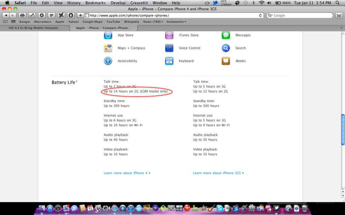Open Finder from the Dock
This screenshot has width=345, height=215.
[42, 208]
